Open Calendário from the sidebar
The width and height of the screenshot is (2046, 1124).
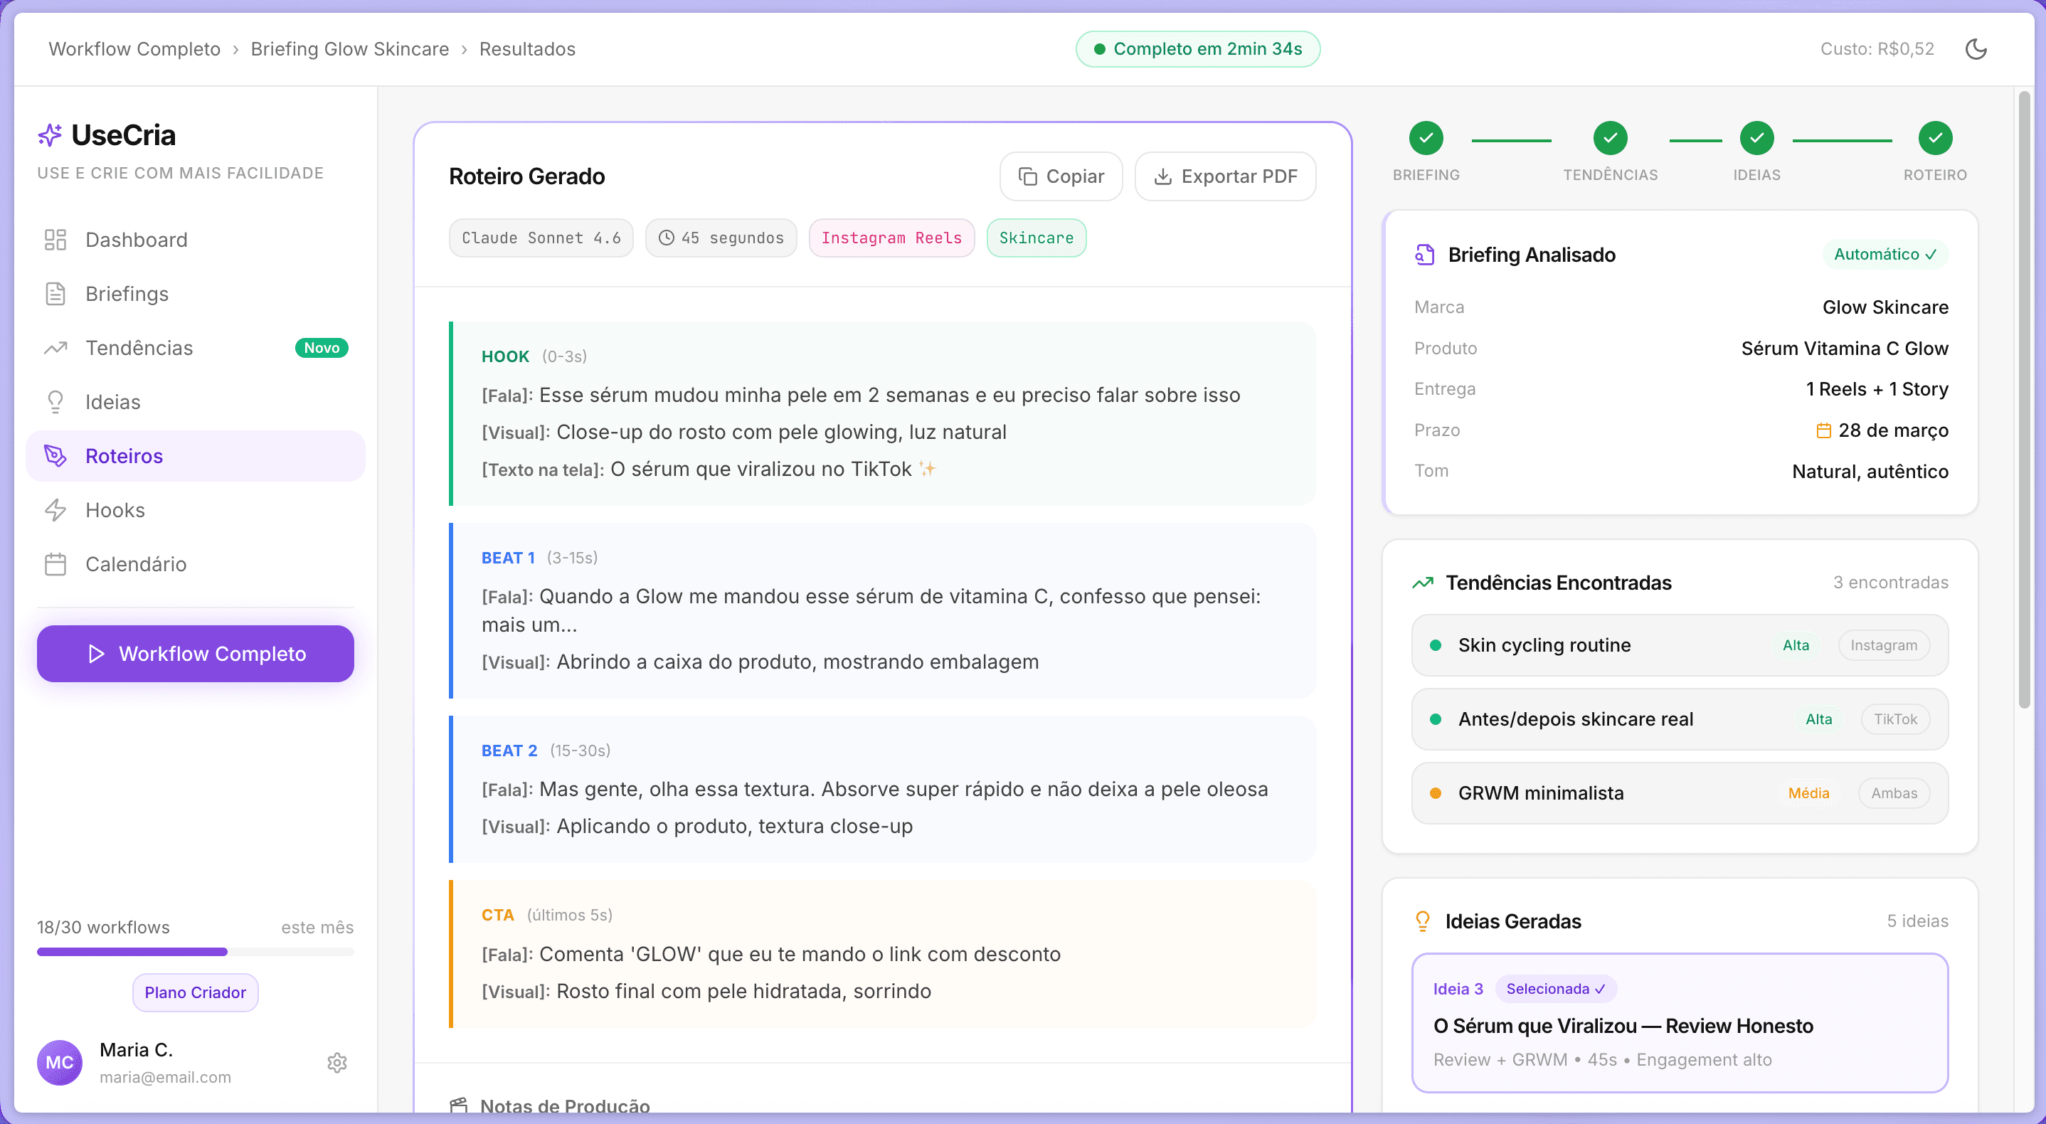(x=135, y=564)
